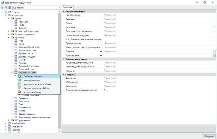Click the tree panel vertical scrollbar
The image size is (217, 139).
pyautogui.click(x=60, y=71)
